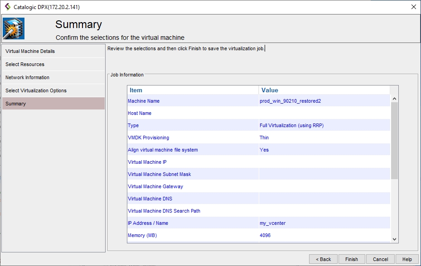Click the Value column header
This screenshot has width=421, height=266.
tap(324, 90)
